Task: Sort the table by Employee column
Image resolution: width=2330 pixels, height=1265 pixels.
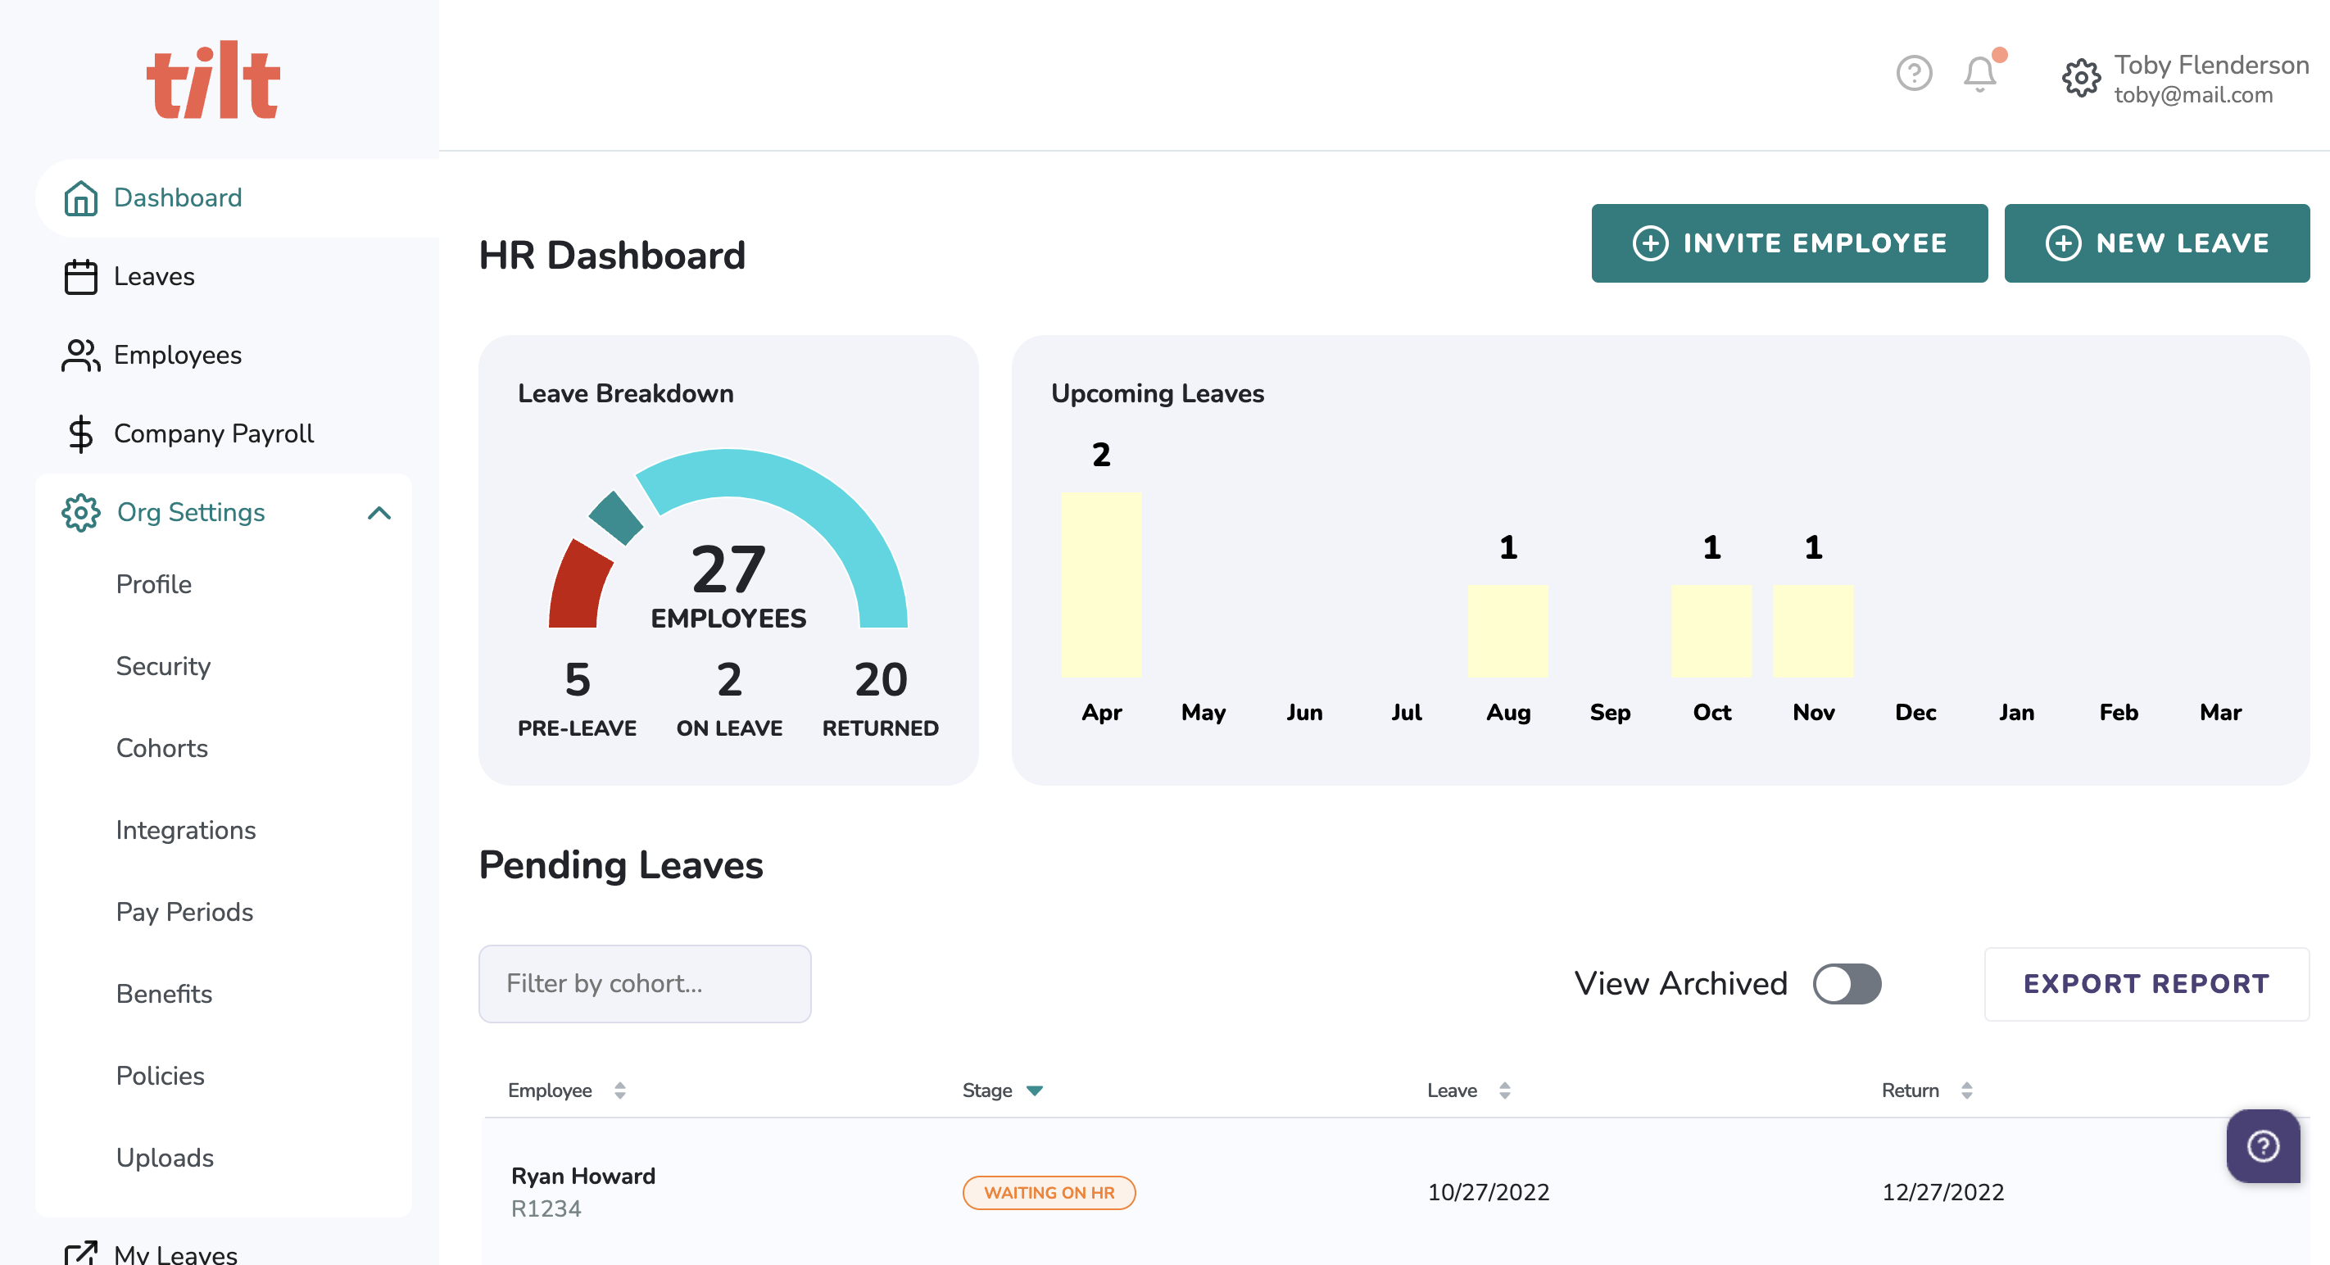Action: 619,1090
